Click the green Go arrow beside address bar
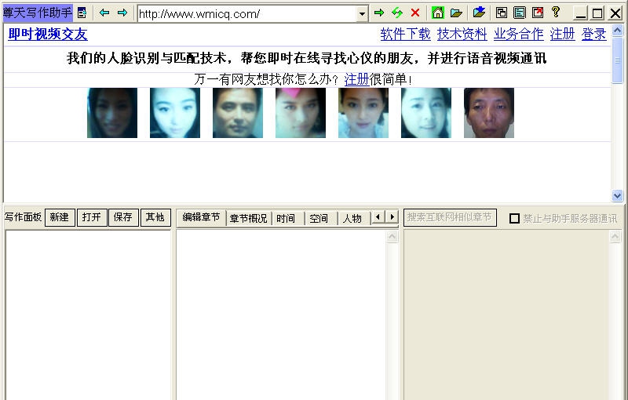 (x=379, y=13)
